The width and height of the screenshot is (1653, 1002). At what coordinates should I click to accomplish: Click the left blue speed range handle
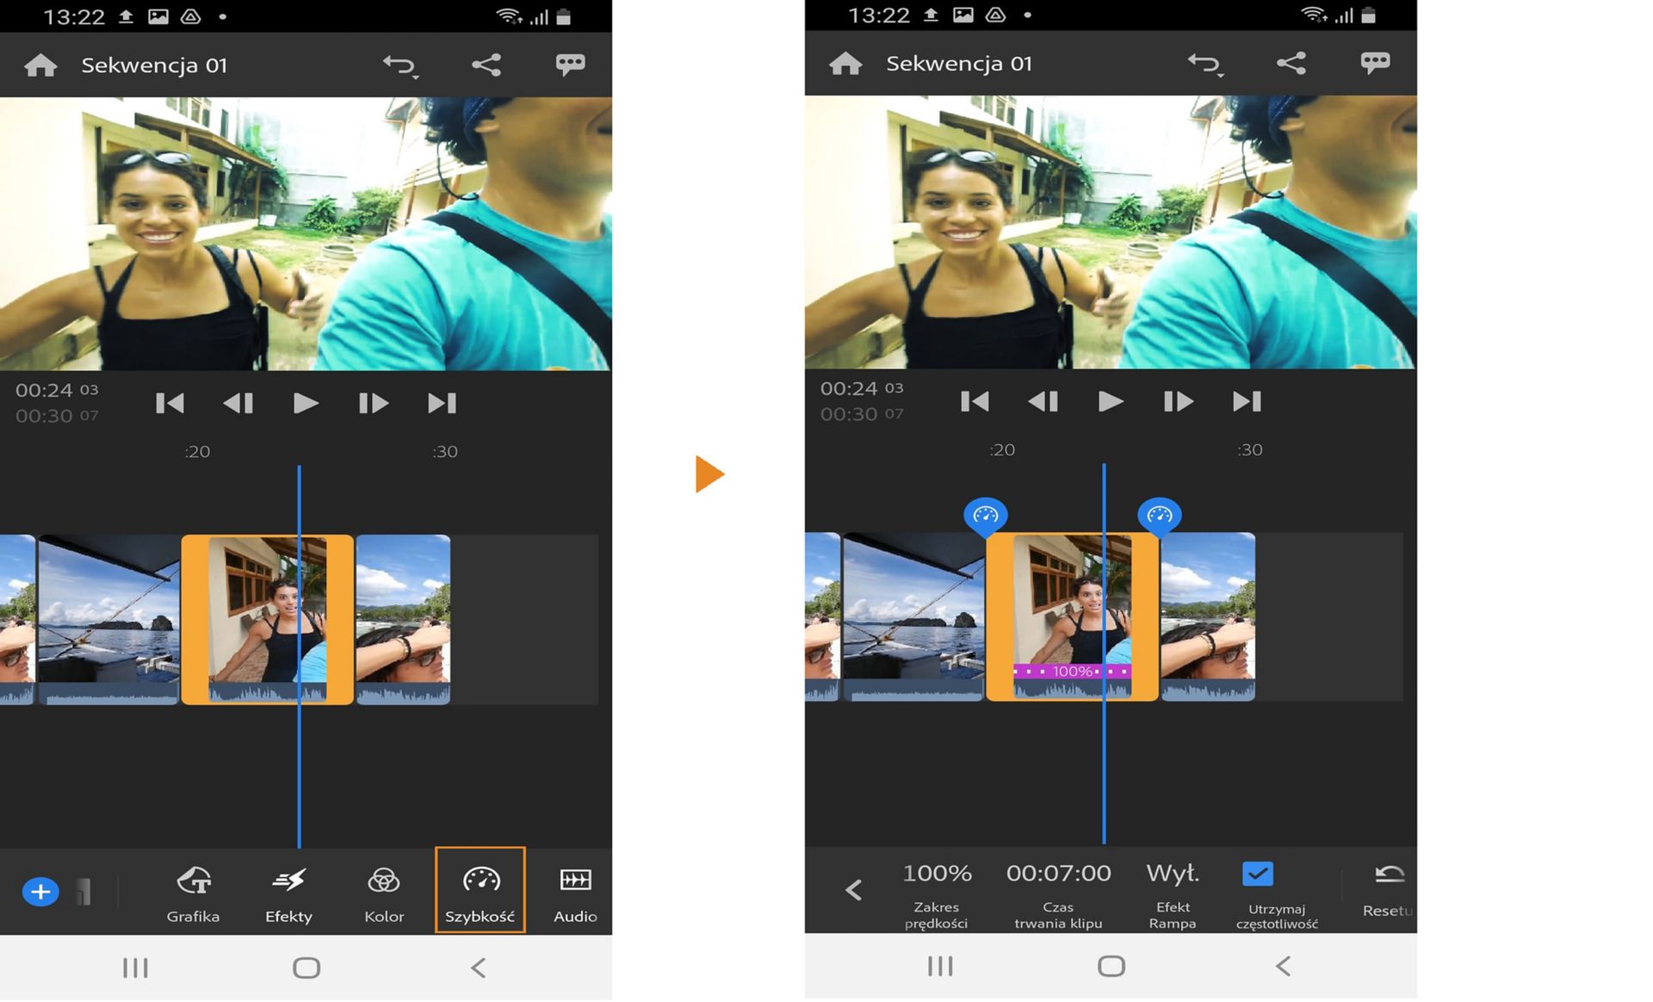point(986,516)
